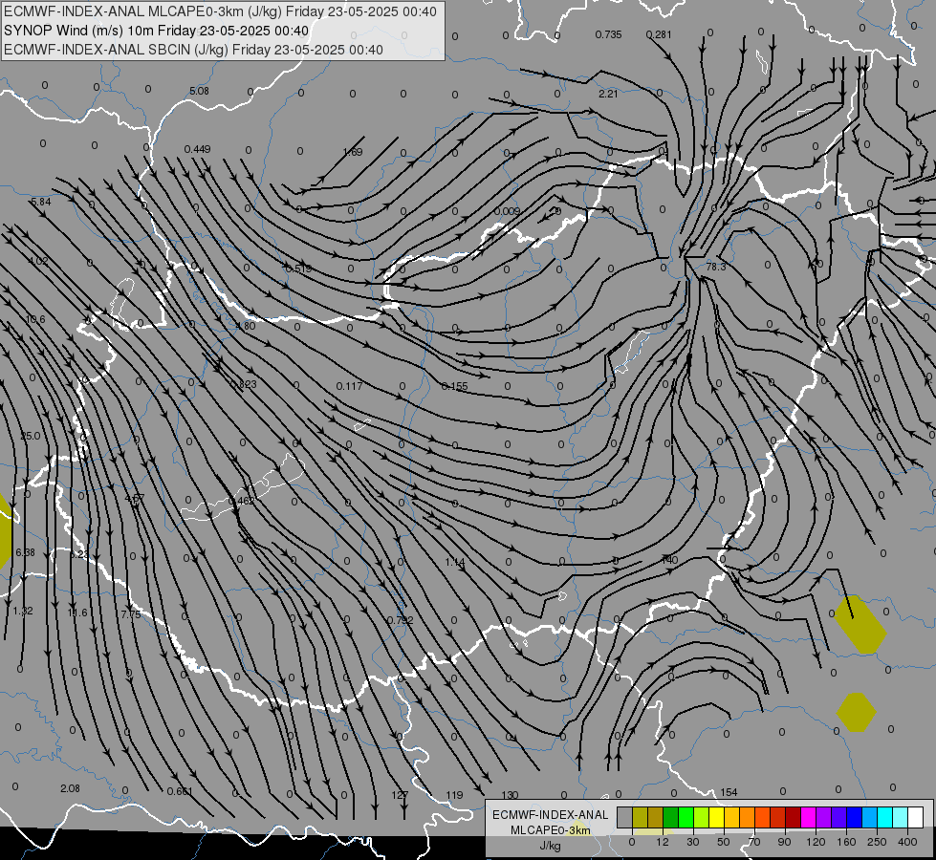This screenshot has height=860, width=936.
Task: Select the map value 2.21
Action: (x=608, y=94)
